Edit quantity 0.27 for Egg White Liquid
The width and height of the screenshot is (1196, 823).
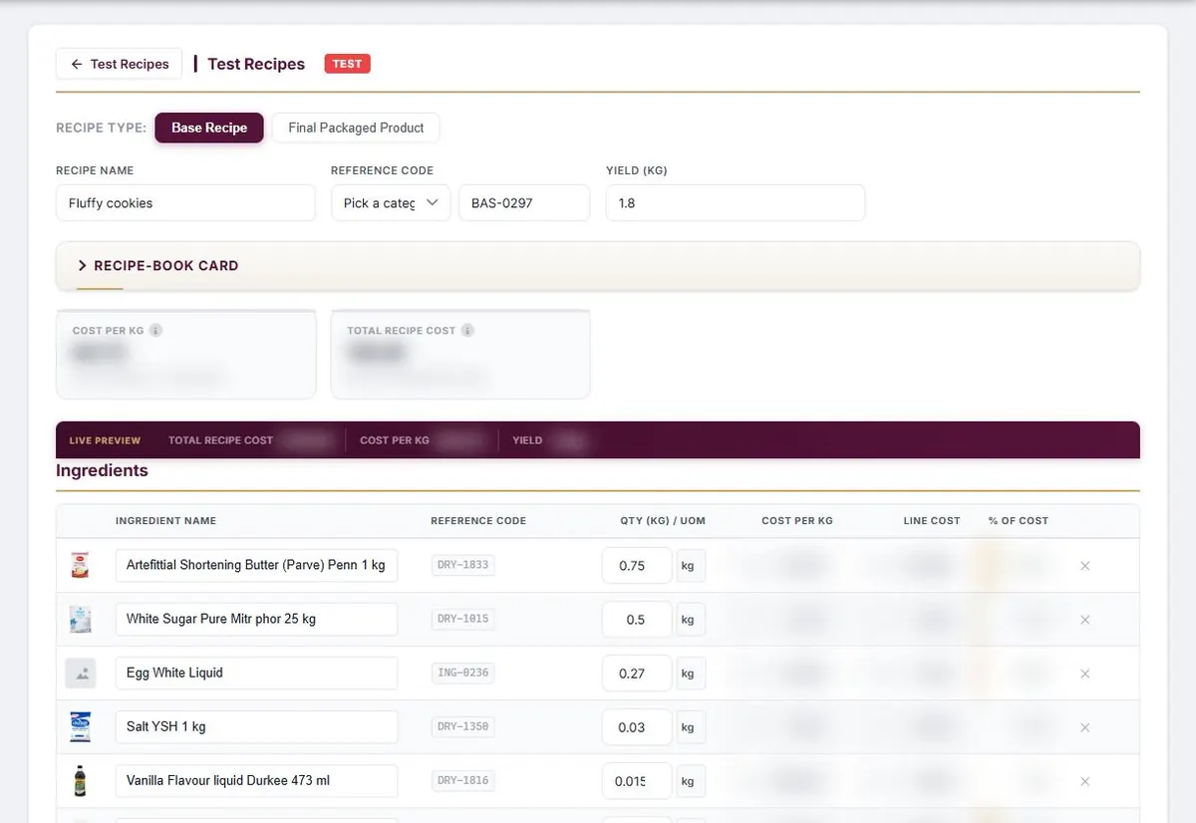[637, 673]
